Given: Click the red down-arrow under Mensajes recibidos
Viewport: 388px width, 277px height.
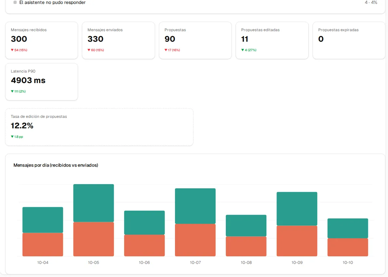Looking at the screenshot, I should coord(12,50).
